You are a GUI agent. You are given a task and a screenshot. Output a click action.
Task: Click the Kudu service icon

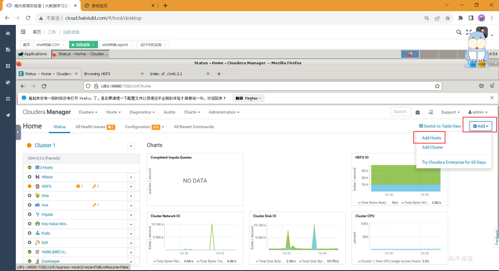pos(37,233)
